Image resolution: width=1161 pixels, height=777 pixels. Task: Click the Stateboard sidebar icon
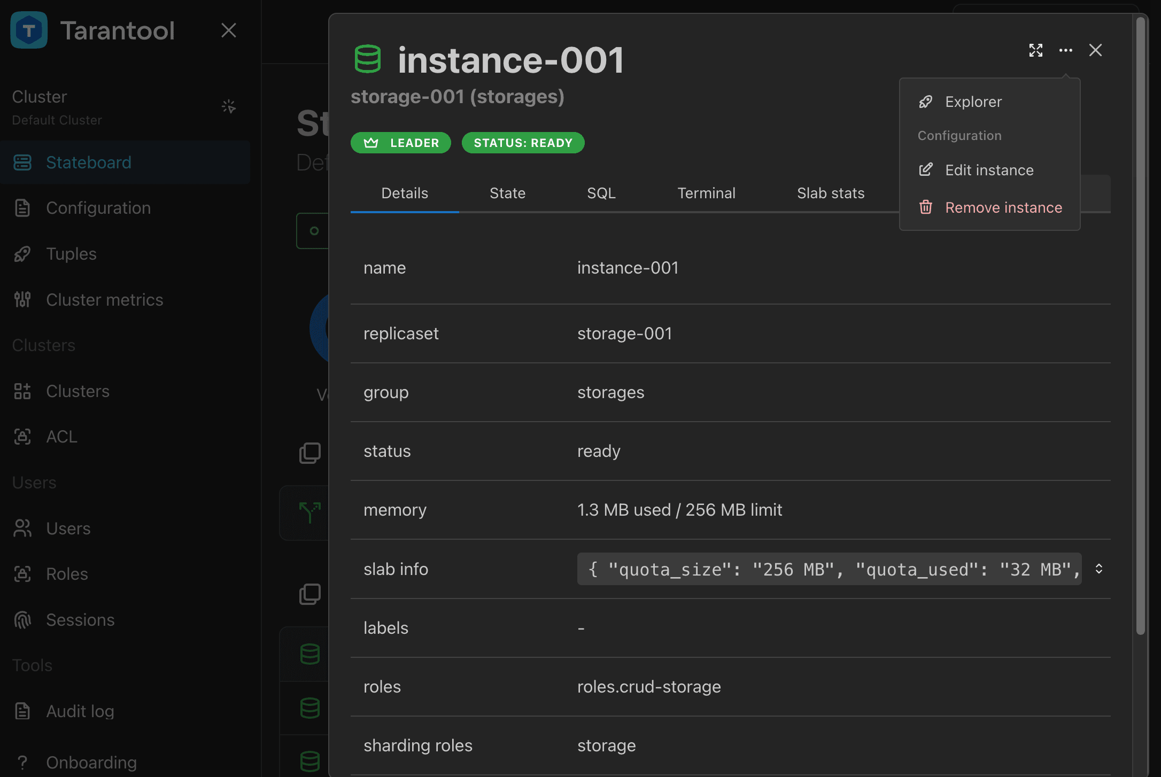click(22, 162)
